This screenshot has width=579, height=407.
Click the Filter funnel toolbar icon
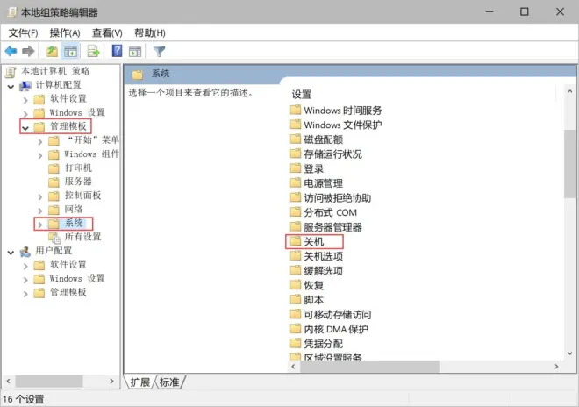[159, 51]
